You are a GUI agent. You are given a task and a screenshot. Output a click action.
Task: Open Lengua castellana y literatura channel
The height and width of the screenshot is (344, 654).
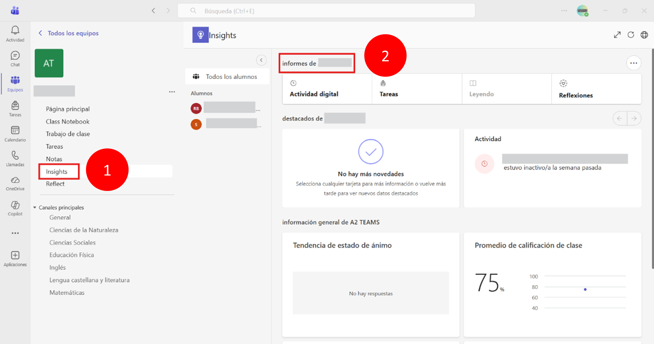point(90,280)
